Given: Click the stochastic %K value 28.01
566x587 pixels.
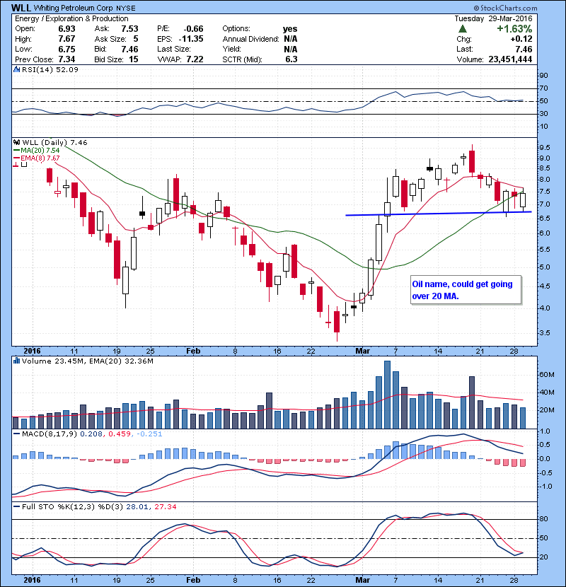Looking at the screenshot, I should click(138, 506).
